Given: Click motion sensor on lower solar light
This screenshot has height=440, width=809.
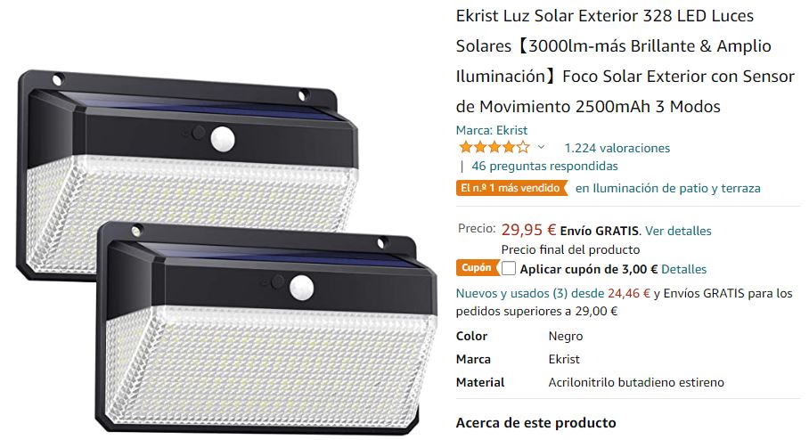Looking at the screenshot, I should coord(302,288).
